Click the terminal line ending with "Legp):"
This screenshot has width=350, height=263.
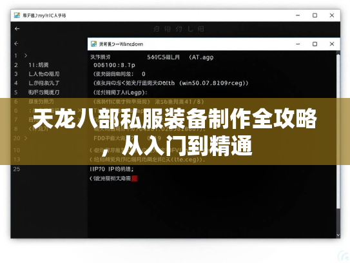[x=120, y=92]
